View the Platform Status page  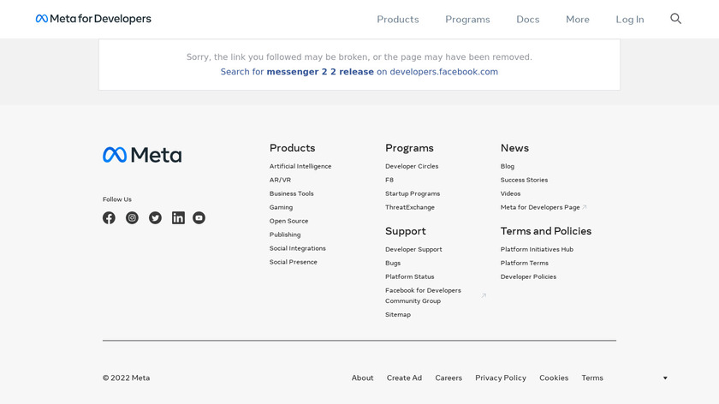pos(409,276)
